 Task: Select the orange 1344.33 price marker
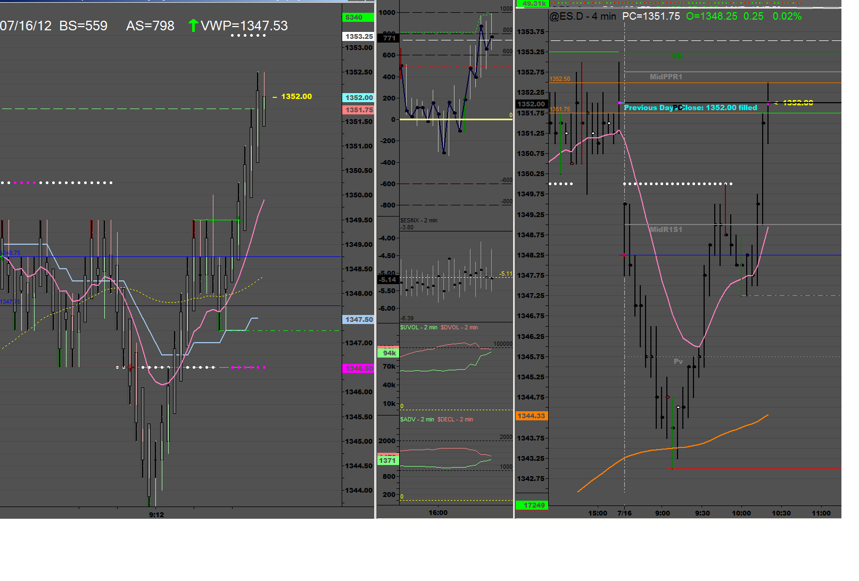click(x=532, y=416)
